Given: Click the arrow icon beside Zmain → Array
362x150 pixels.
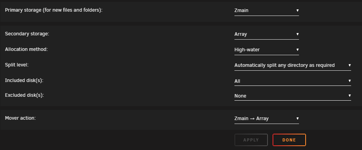Looking at the screenshot, I should click(x=297, y=119).
